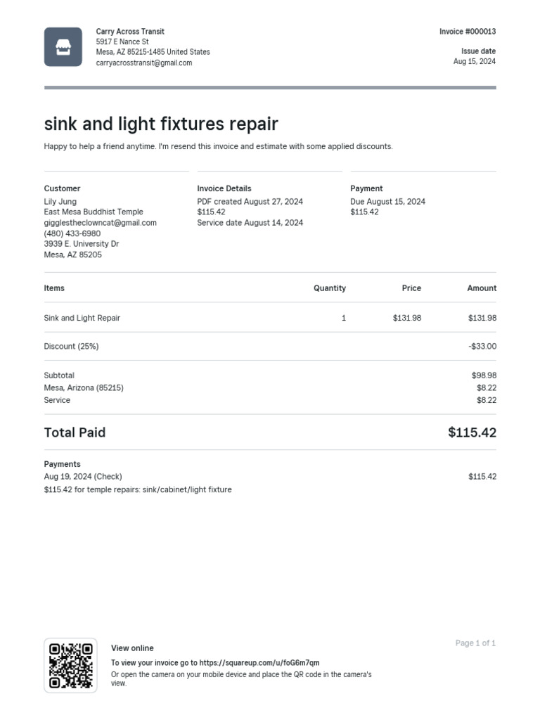Click the Payment section heading

click(366, 188)
